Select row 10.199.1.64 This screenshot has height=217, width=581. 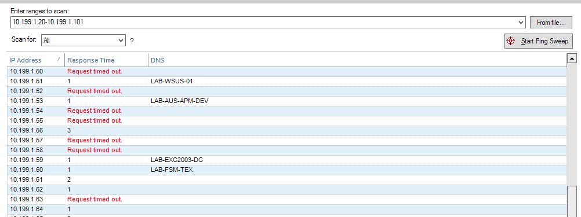(x=287, y=209)
